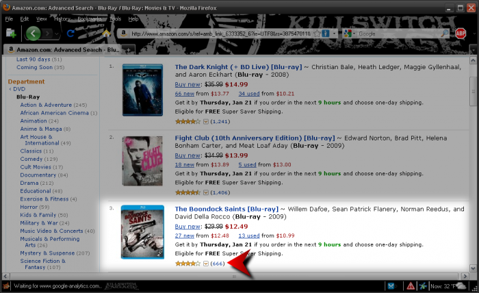Screen dimensions: 479x293
Task: Open The Boondock Saints [Blu-ray] link
Action: click(x=226, y=209)
